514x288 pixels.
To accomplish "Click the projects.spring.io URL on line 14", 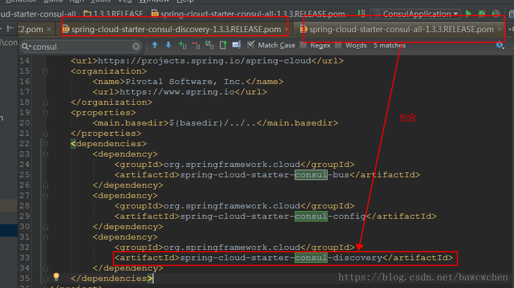I will click(x=205, y=61).
